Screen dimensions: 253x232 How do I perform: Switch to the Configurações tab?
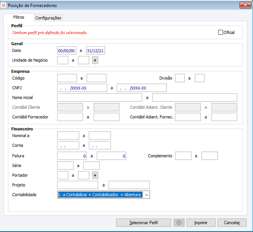48,18
